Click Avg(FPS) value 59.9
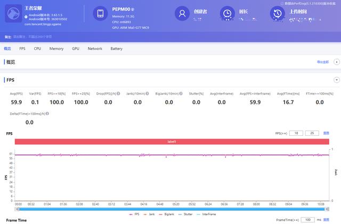341x224 pixels. point(17,102)
